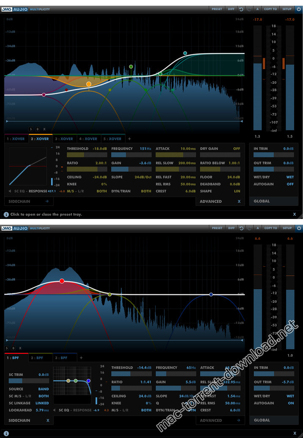Adjust THRESHOLD slider in top window
Viewport: 303px width, 438px height.
[87, 155]
